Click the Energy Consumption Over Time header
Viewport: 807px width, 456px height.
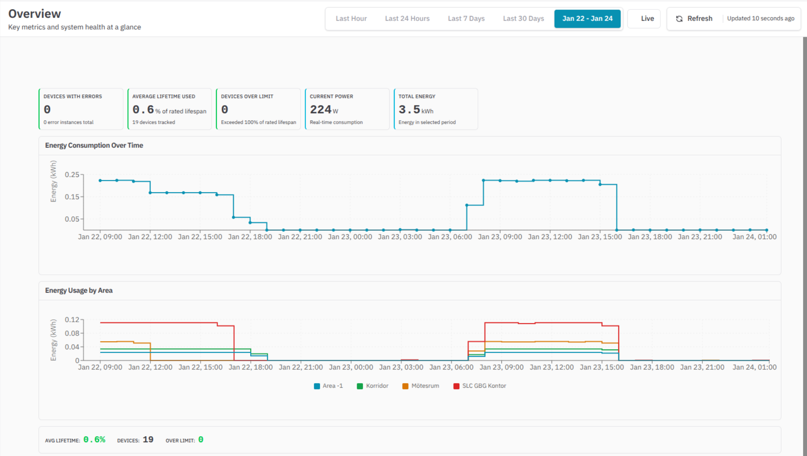click(x=94, y=146)
